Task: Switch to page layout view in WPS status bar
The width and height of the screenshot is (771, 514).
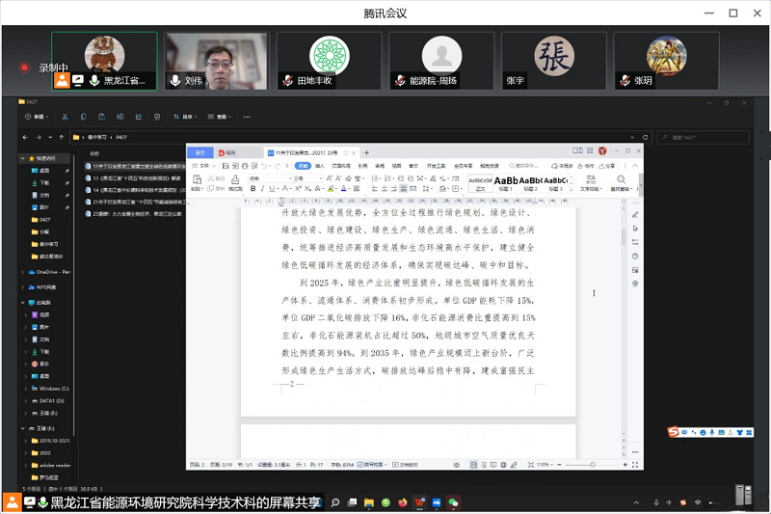Action: [473, 464]
